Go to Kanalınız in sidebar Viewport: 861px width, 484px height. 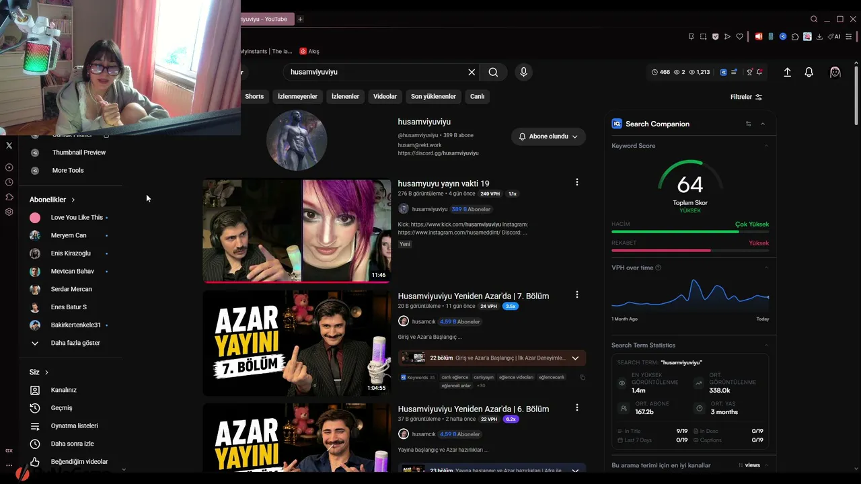pyautogui.click(x=65, y=390)
